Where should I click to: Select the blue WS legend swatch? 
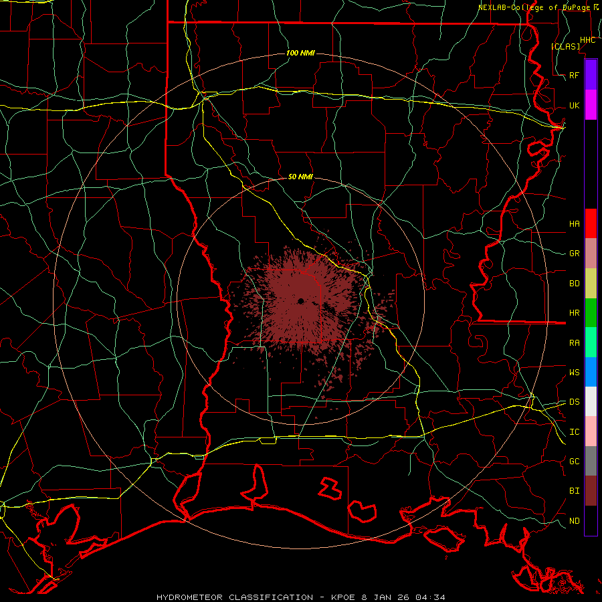click(591, 372)
